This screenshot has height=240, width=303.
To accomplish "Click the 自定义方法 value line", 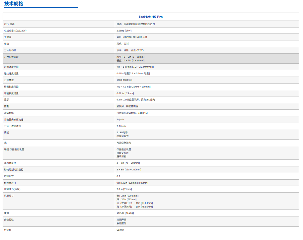I will 122,153.
